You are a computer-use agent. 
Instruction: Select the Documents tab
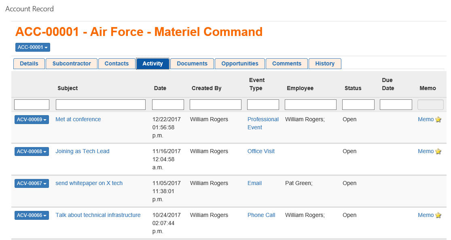[x=192, y=63]
